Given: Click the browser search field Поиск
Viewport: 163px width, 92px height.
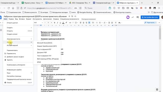Looking at the screenshot, I should coord(95,8).
